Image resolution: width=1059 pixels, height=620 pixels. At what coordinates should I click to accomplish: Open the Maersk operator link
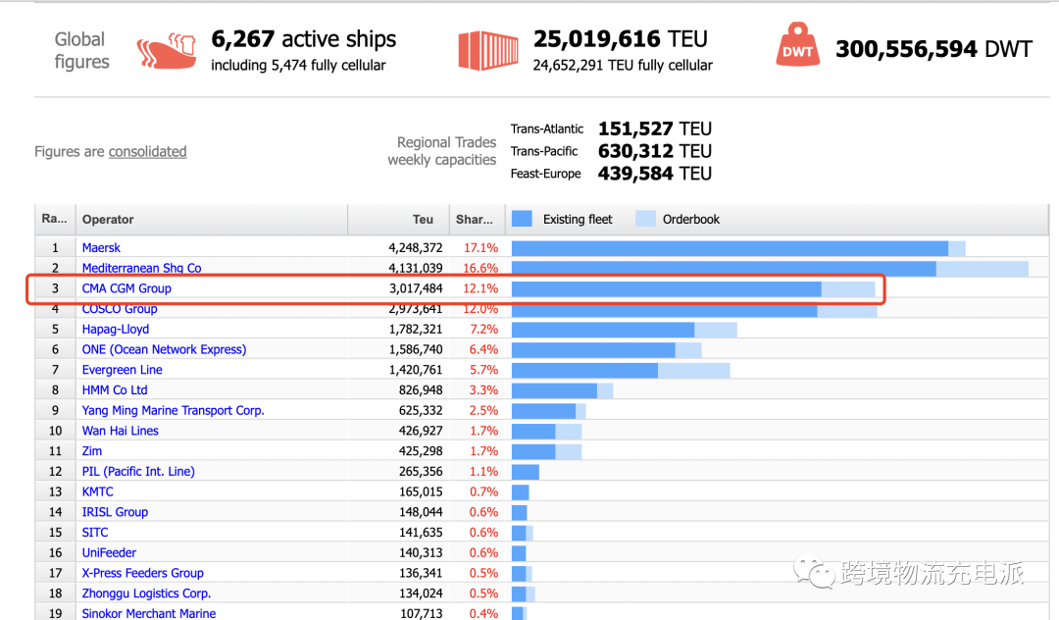(x=101, y=248)
